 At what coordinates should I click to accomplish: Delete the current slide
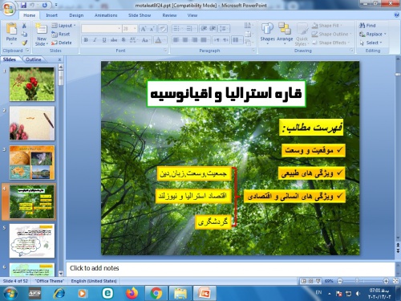tap(62, 43)
